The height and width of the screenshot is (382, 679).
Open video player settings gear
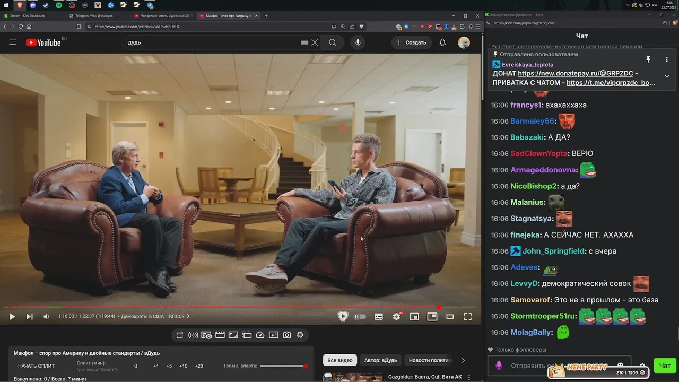coord(396,317)
